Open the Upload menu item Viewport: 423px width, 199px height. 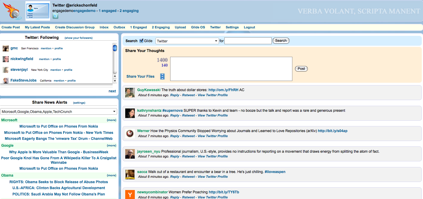click(x=180, y=27)
